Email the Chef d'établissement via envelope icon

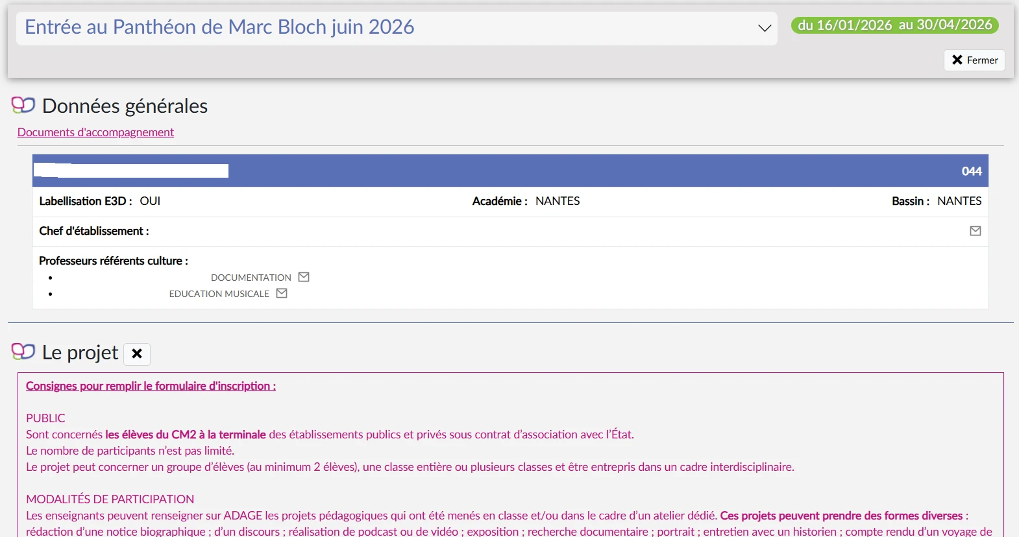tap(975, 231)
